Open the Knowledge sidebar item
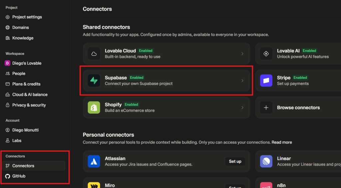Image resolution: width=341 pixels, height=188 pixels. click(x=34, y=38)
